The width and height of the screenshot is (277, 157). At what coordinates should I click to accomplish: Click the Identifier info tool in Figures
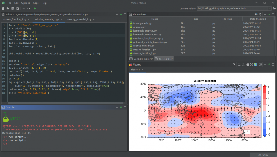coord(260,64)
